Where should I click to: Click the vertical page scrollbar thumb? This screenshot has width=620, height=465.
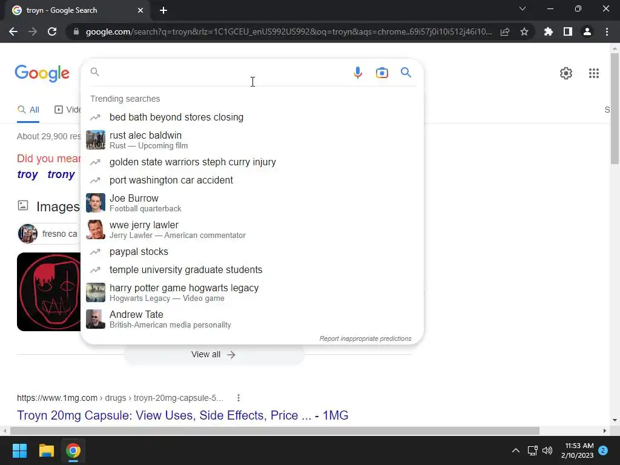pyautogui.click(x=615, y=108)
